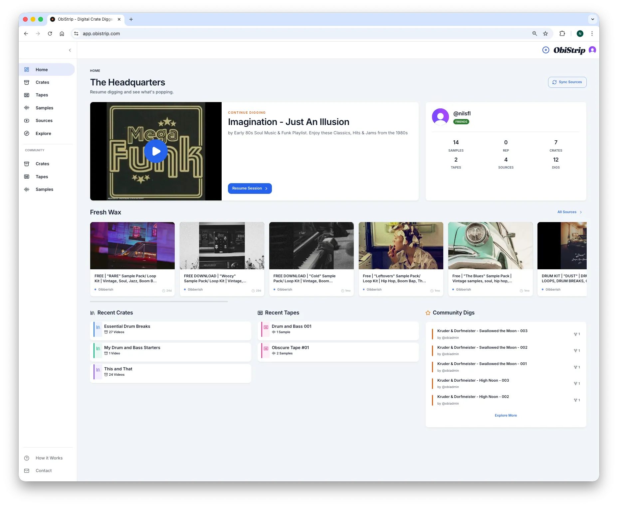The width and height of the screenshot is (618, 506).
Task: Open the Explore compass icon in sidebar
Action: coord(27,133)
